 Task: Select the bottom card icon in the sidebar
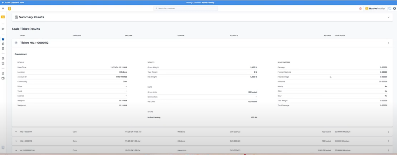pos(3,78)
